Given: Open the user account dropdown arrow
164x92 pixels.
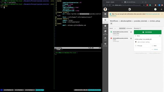Looking at the screenshot, I should click(109, 9).
